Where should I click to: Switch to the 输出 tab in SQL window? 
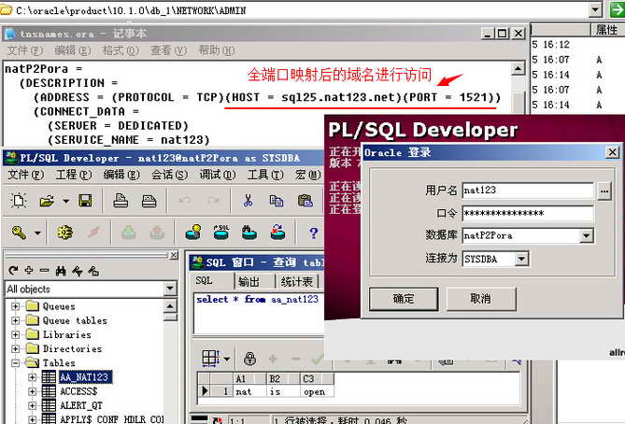(x=249, y=282)
